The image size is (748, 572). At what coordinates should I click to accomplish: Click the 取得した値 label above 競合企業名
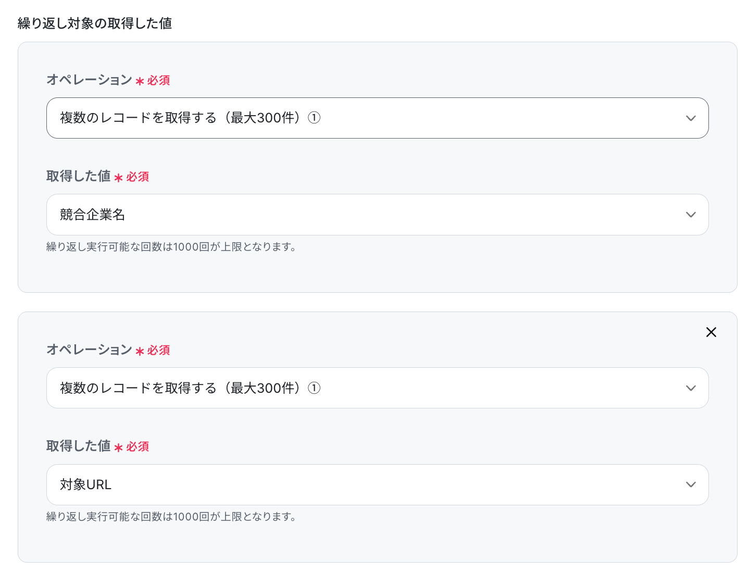78,177
